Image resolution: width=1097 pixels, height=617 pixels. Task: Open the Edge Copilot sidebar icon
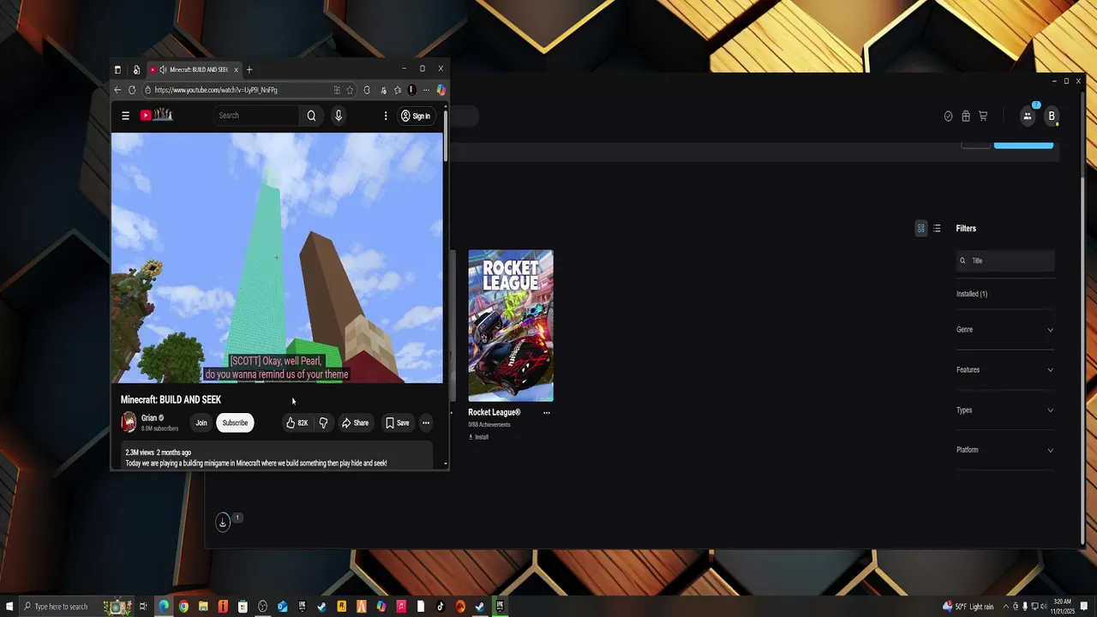click(x=441, y=90)
